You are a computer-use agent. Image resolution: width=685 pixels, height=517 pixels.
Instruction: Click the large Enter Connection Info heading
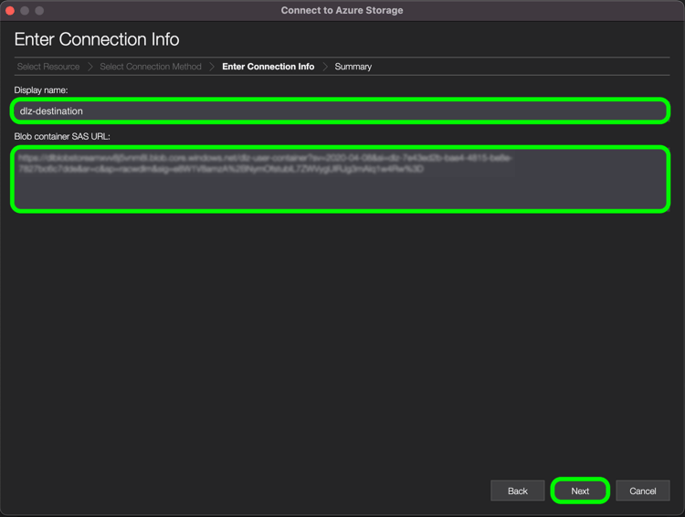pos(97,39)
